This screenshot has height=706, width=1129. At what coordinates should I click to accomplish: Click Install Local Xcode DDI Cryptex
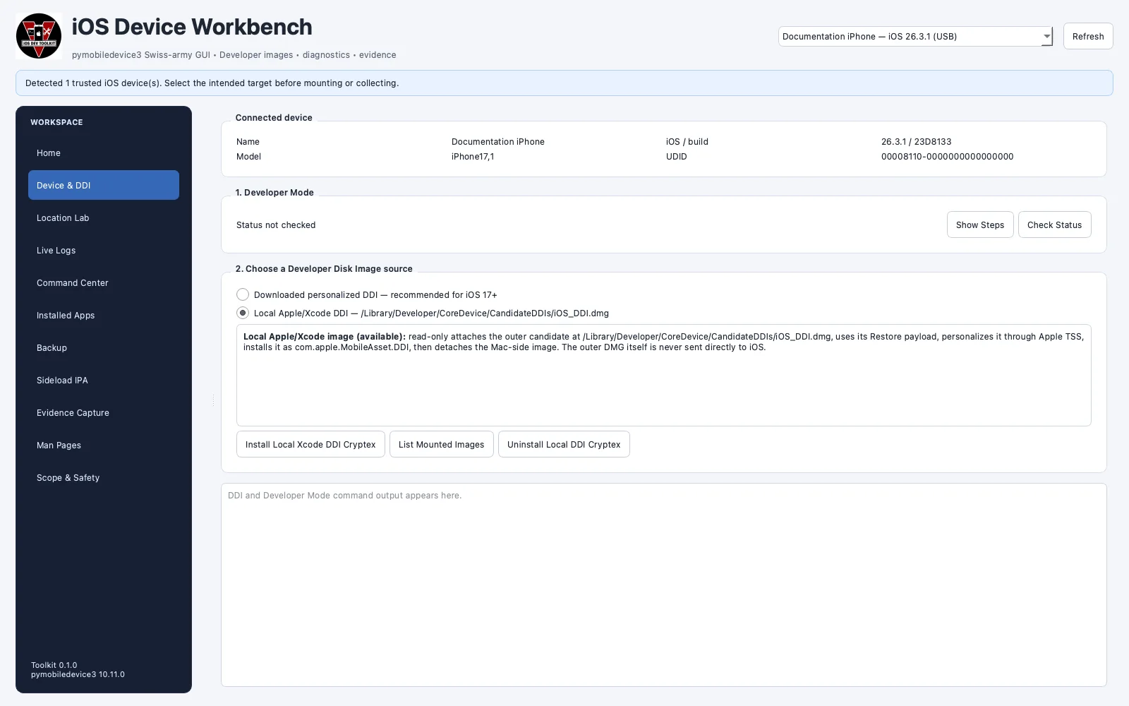310,444
